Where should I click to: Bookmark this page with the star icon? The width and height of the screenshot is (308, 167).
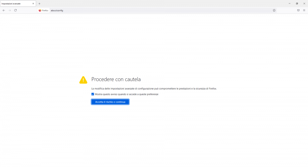274,10
